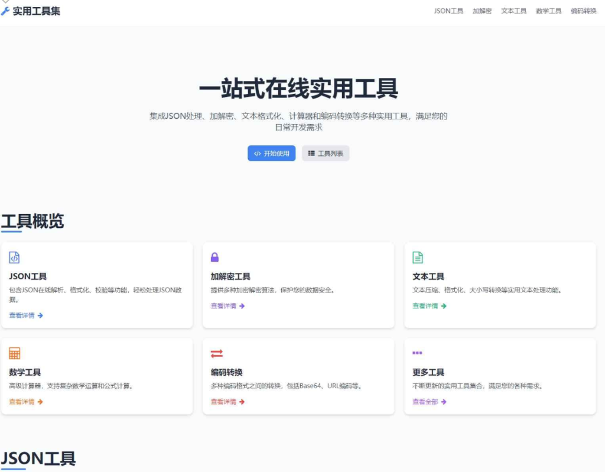The height and width of the screenshot is (472, 605).
Task: Click the list icon inside 工具列表 button
Action: [311, 153]
